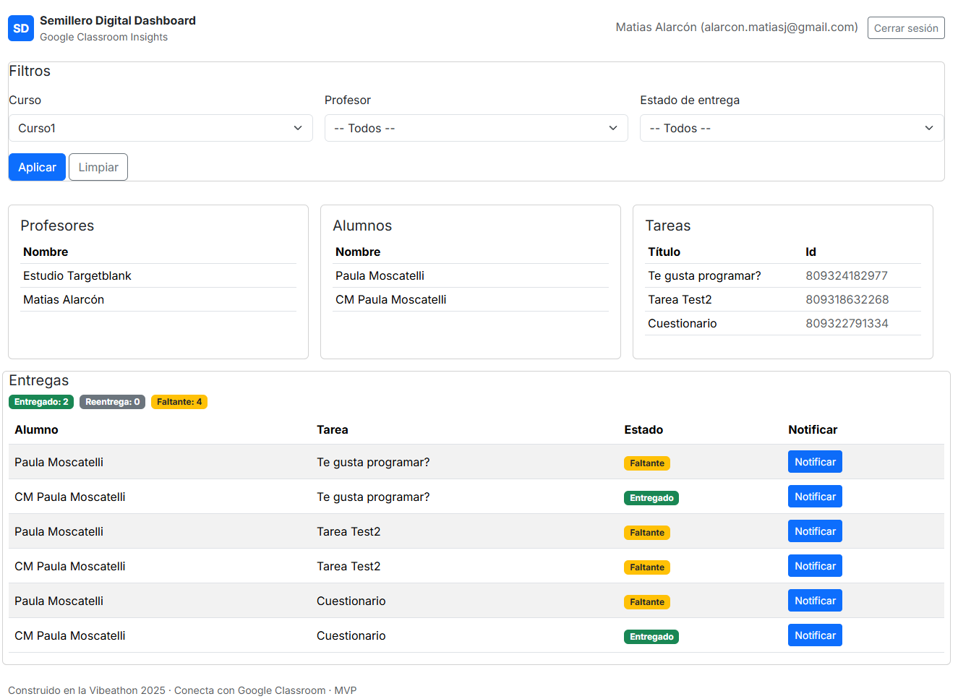Viewport: 958px width, 699px height.
Task: Click the Entregado: 2 badge
Action: [40, 402]
